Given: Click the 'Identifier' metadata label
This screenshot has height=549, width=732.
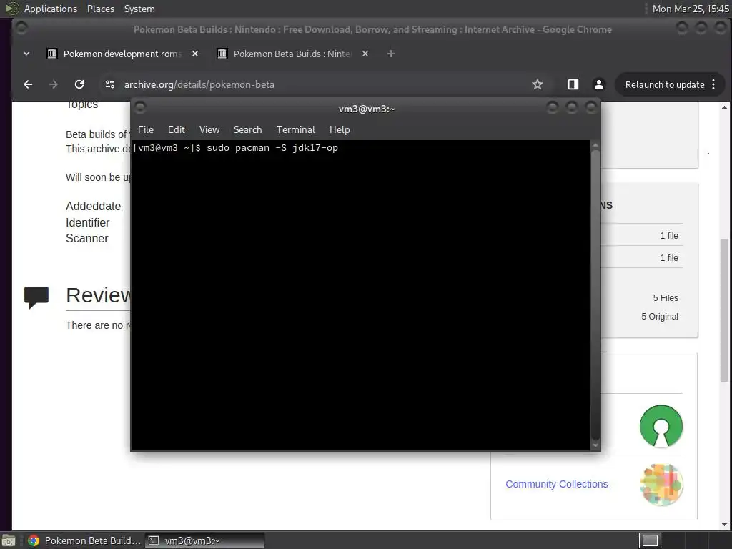Looking at the screenshot, I should click(x=88, y=223).
